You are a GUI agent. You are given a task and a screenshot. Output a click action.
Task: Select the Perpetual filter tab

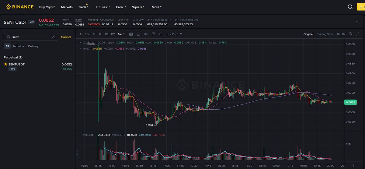point(19,46)
